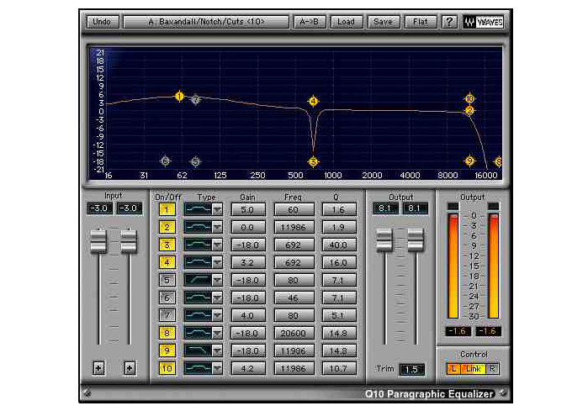Toggle band 1 on/off

click(x=167, y=209)
